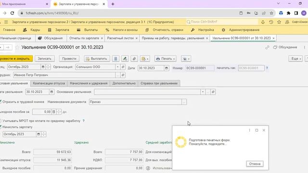This screenshot has width=308, height=173.
Task: Switch to Компенсации отпуска tab
Action: 49,83
